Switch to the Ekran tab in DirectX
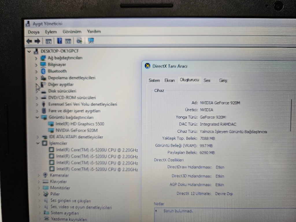The width and height of the screenshot is (296, 222). click(x=169, y=80)
